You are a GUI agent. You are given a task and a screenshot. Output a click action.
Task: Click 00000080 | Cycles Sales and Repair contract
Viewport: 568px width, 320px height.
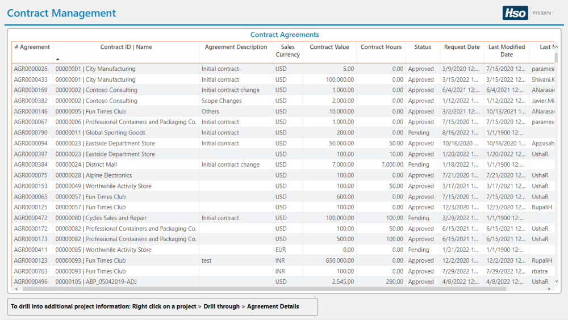[x=101, y=218]
